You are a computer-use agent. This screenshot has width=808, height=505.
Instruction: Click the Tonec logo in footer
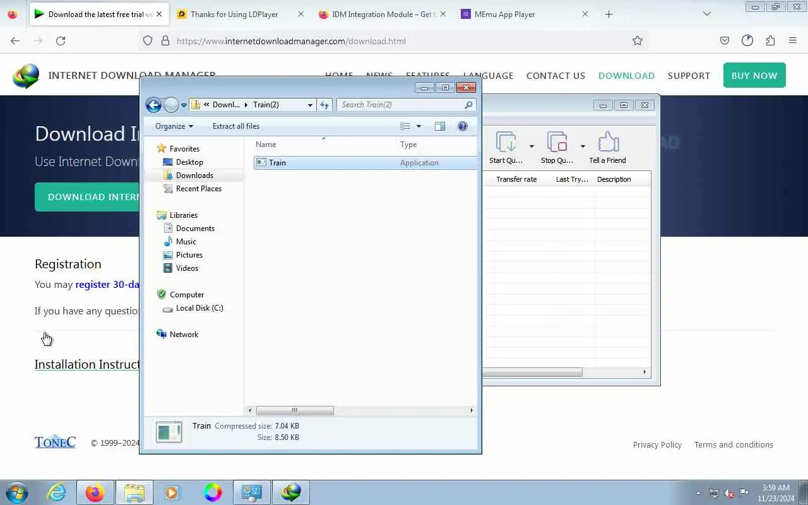coord(55,441)
